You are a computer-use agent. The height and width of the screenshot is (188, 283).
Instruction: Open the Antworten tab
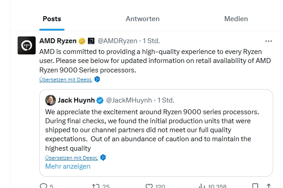click(143, 19)
